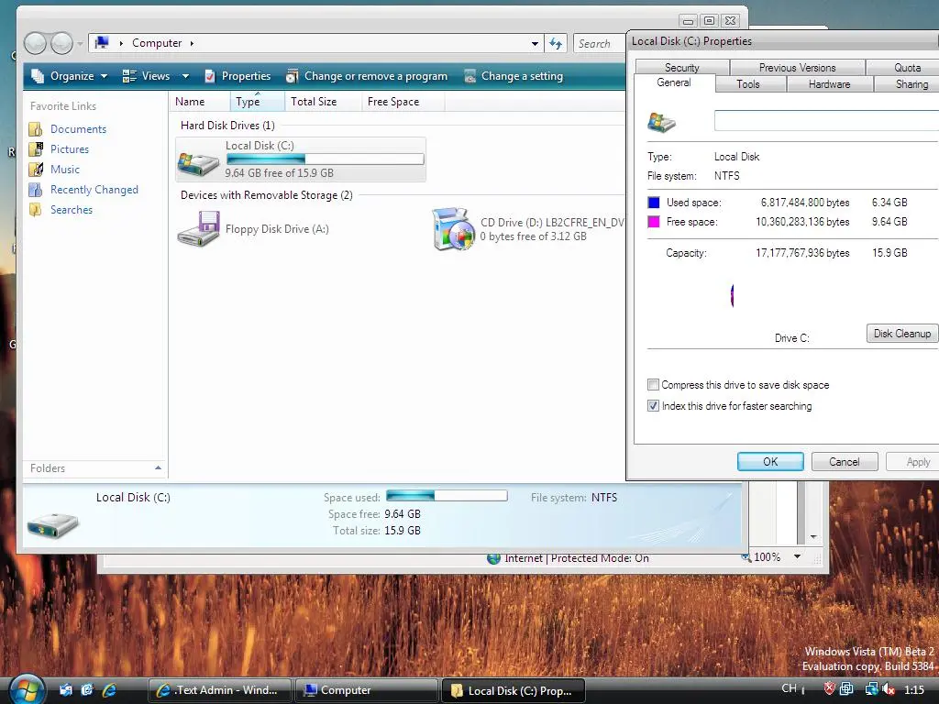Click the red security shield tray icon
The image size is (939, 704).
(829, 689)
